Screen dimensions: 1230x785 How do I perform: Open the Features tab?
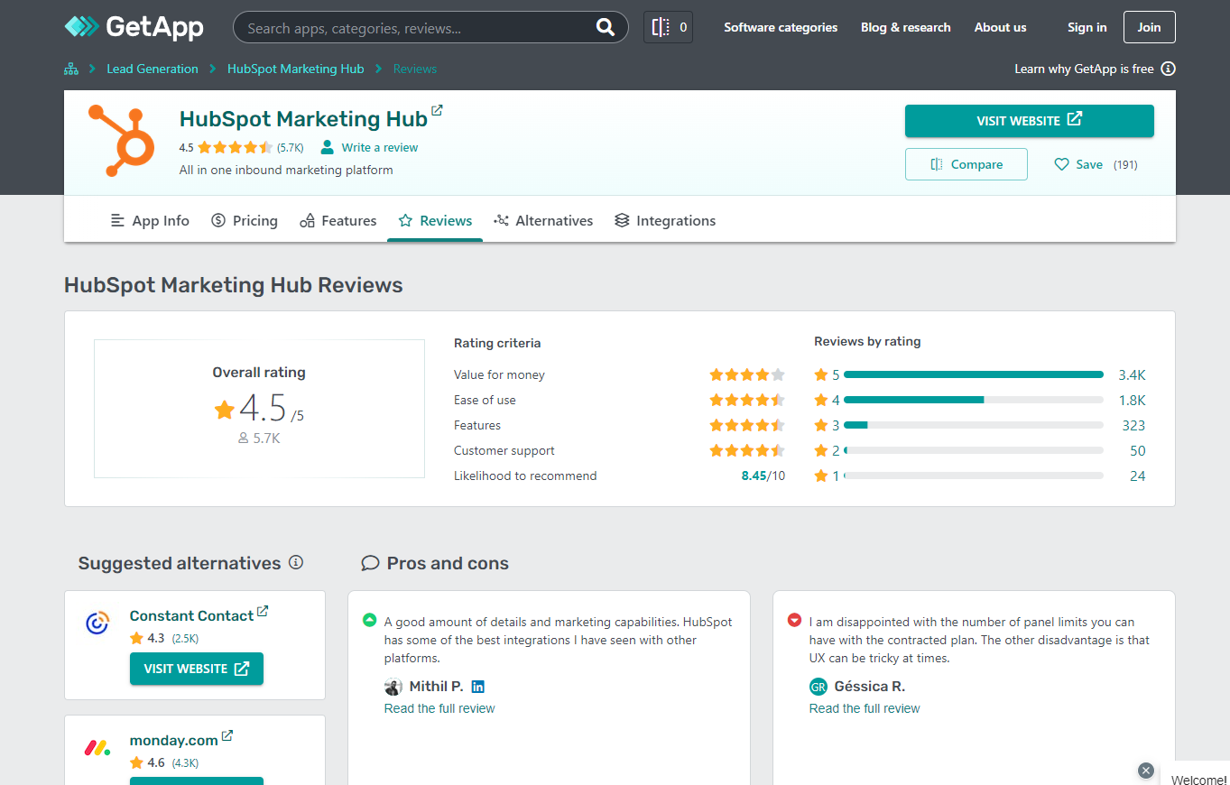338,220
